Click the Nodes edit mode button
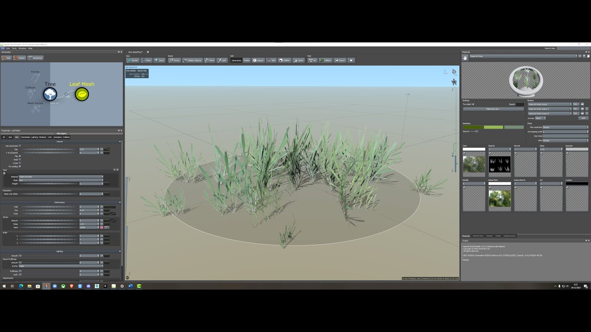The height and width of the screenshot is (332, 591). point(247,60)
